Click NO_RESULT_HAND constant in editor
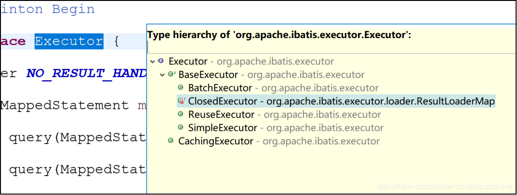 87,74
